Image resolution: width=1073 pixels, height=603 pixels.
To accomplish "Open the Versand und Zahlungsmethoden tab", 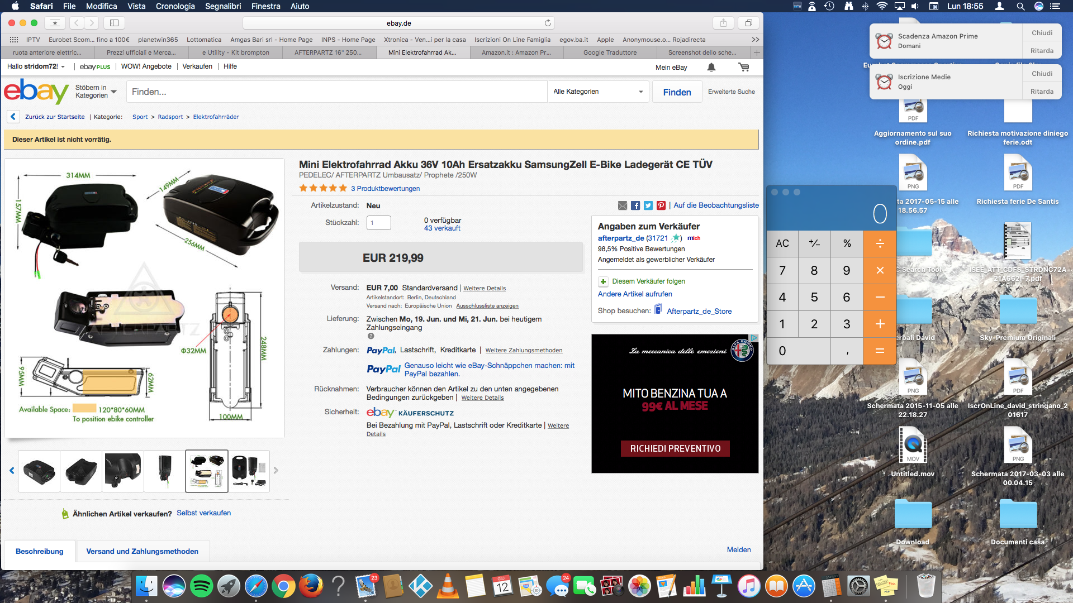I will 142,551.
